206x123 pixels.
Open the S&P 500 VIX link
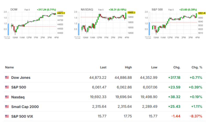pos(22,116)
